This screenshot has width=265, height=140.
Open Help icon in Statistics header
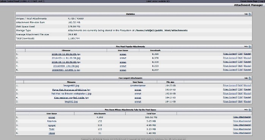pyautogui.click(x=249, y=14)
